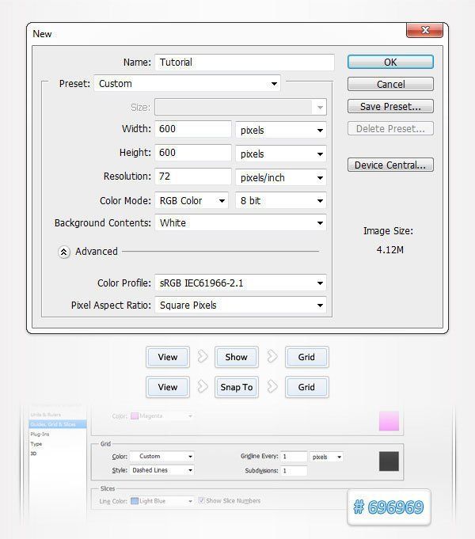Click the Width value field
Viewport: 475px width, 539px height.
[x=193, y=129]
